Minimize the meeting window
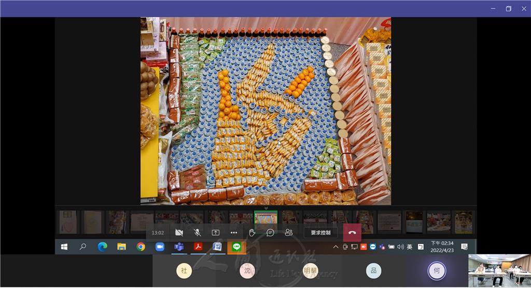 [493, 9]
